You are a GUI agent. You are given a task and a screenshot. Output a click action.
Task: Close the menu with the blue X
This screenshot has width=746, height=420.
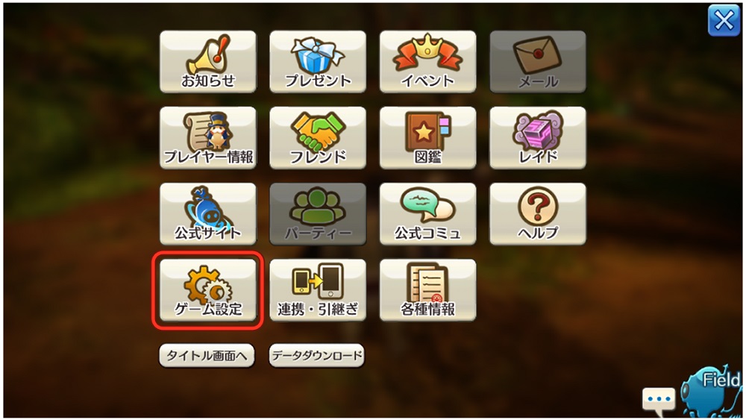pos(724,20)
